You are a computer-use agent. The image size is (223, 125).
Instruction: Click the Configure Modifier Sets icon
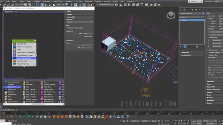point(197,47)
